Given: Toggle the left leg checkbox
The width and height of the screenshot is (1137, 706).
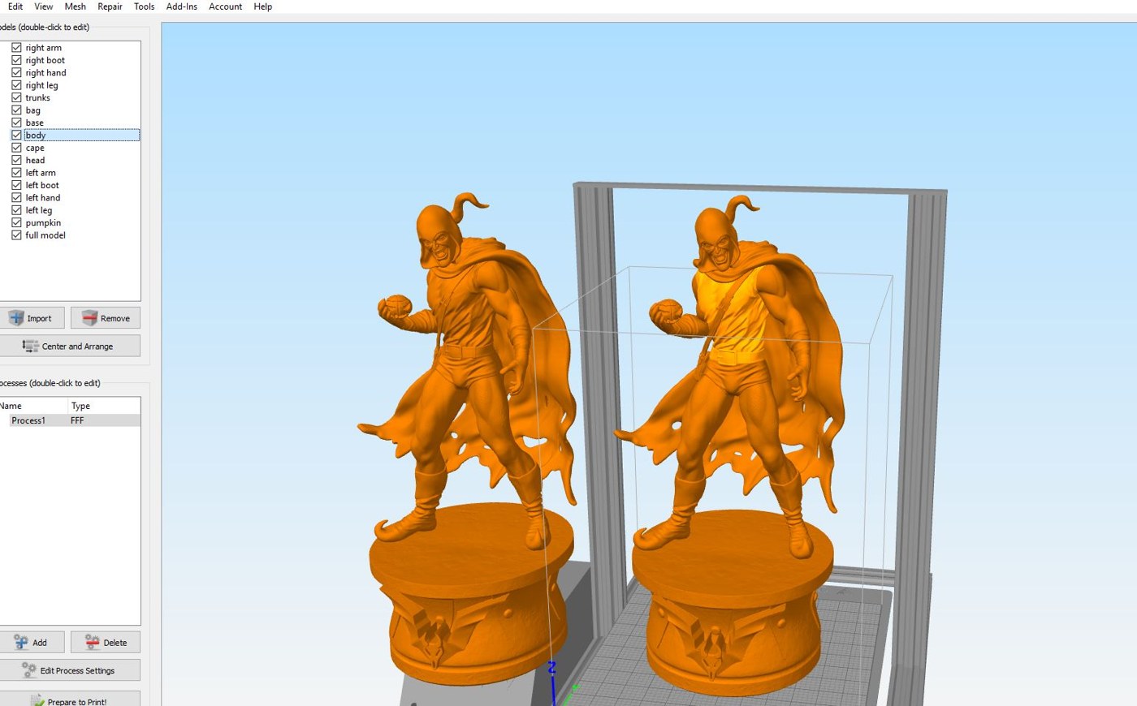Looking at the screenshot, I should (x=16, y=210).
